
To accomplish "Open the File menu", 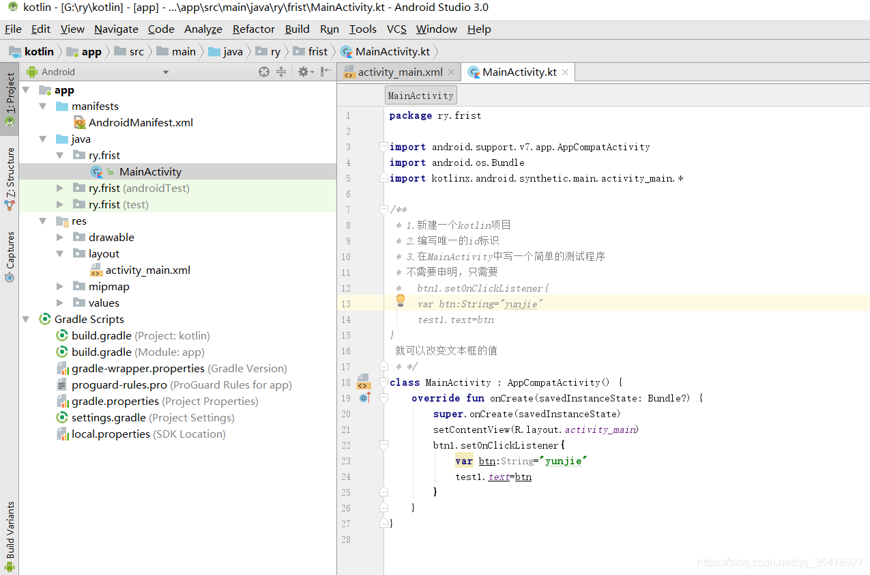I will (13, 29).
